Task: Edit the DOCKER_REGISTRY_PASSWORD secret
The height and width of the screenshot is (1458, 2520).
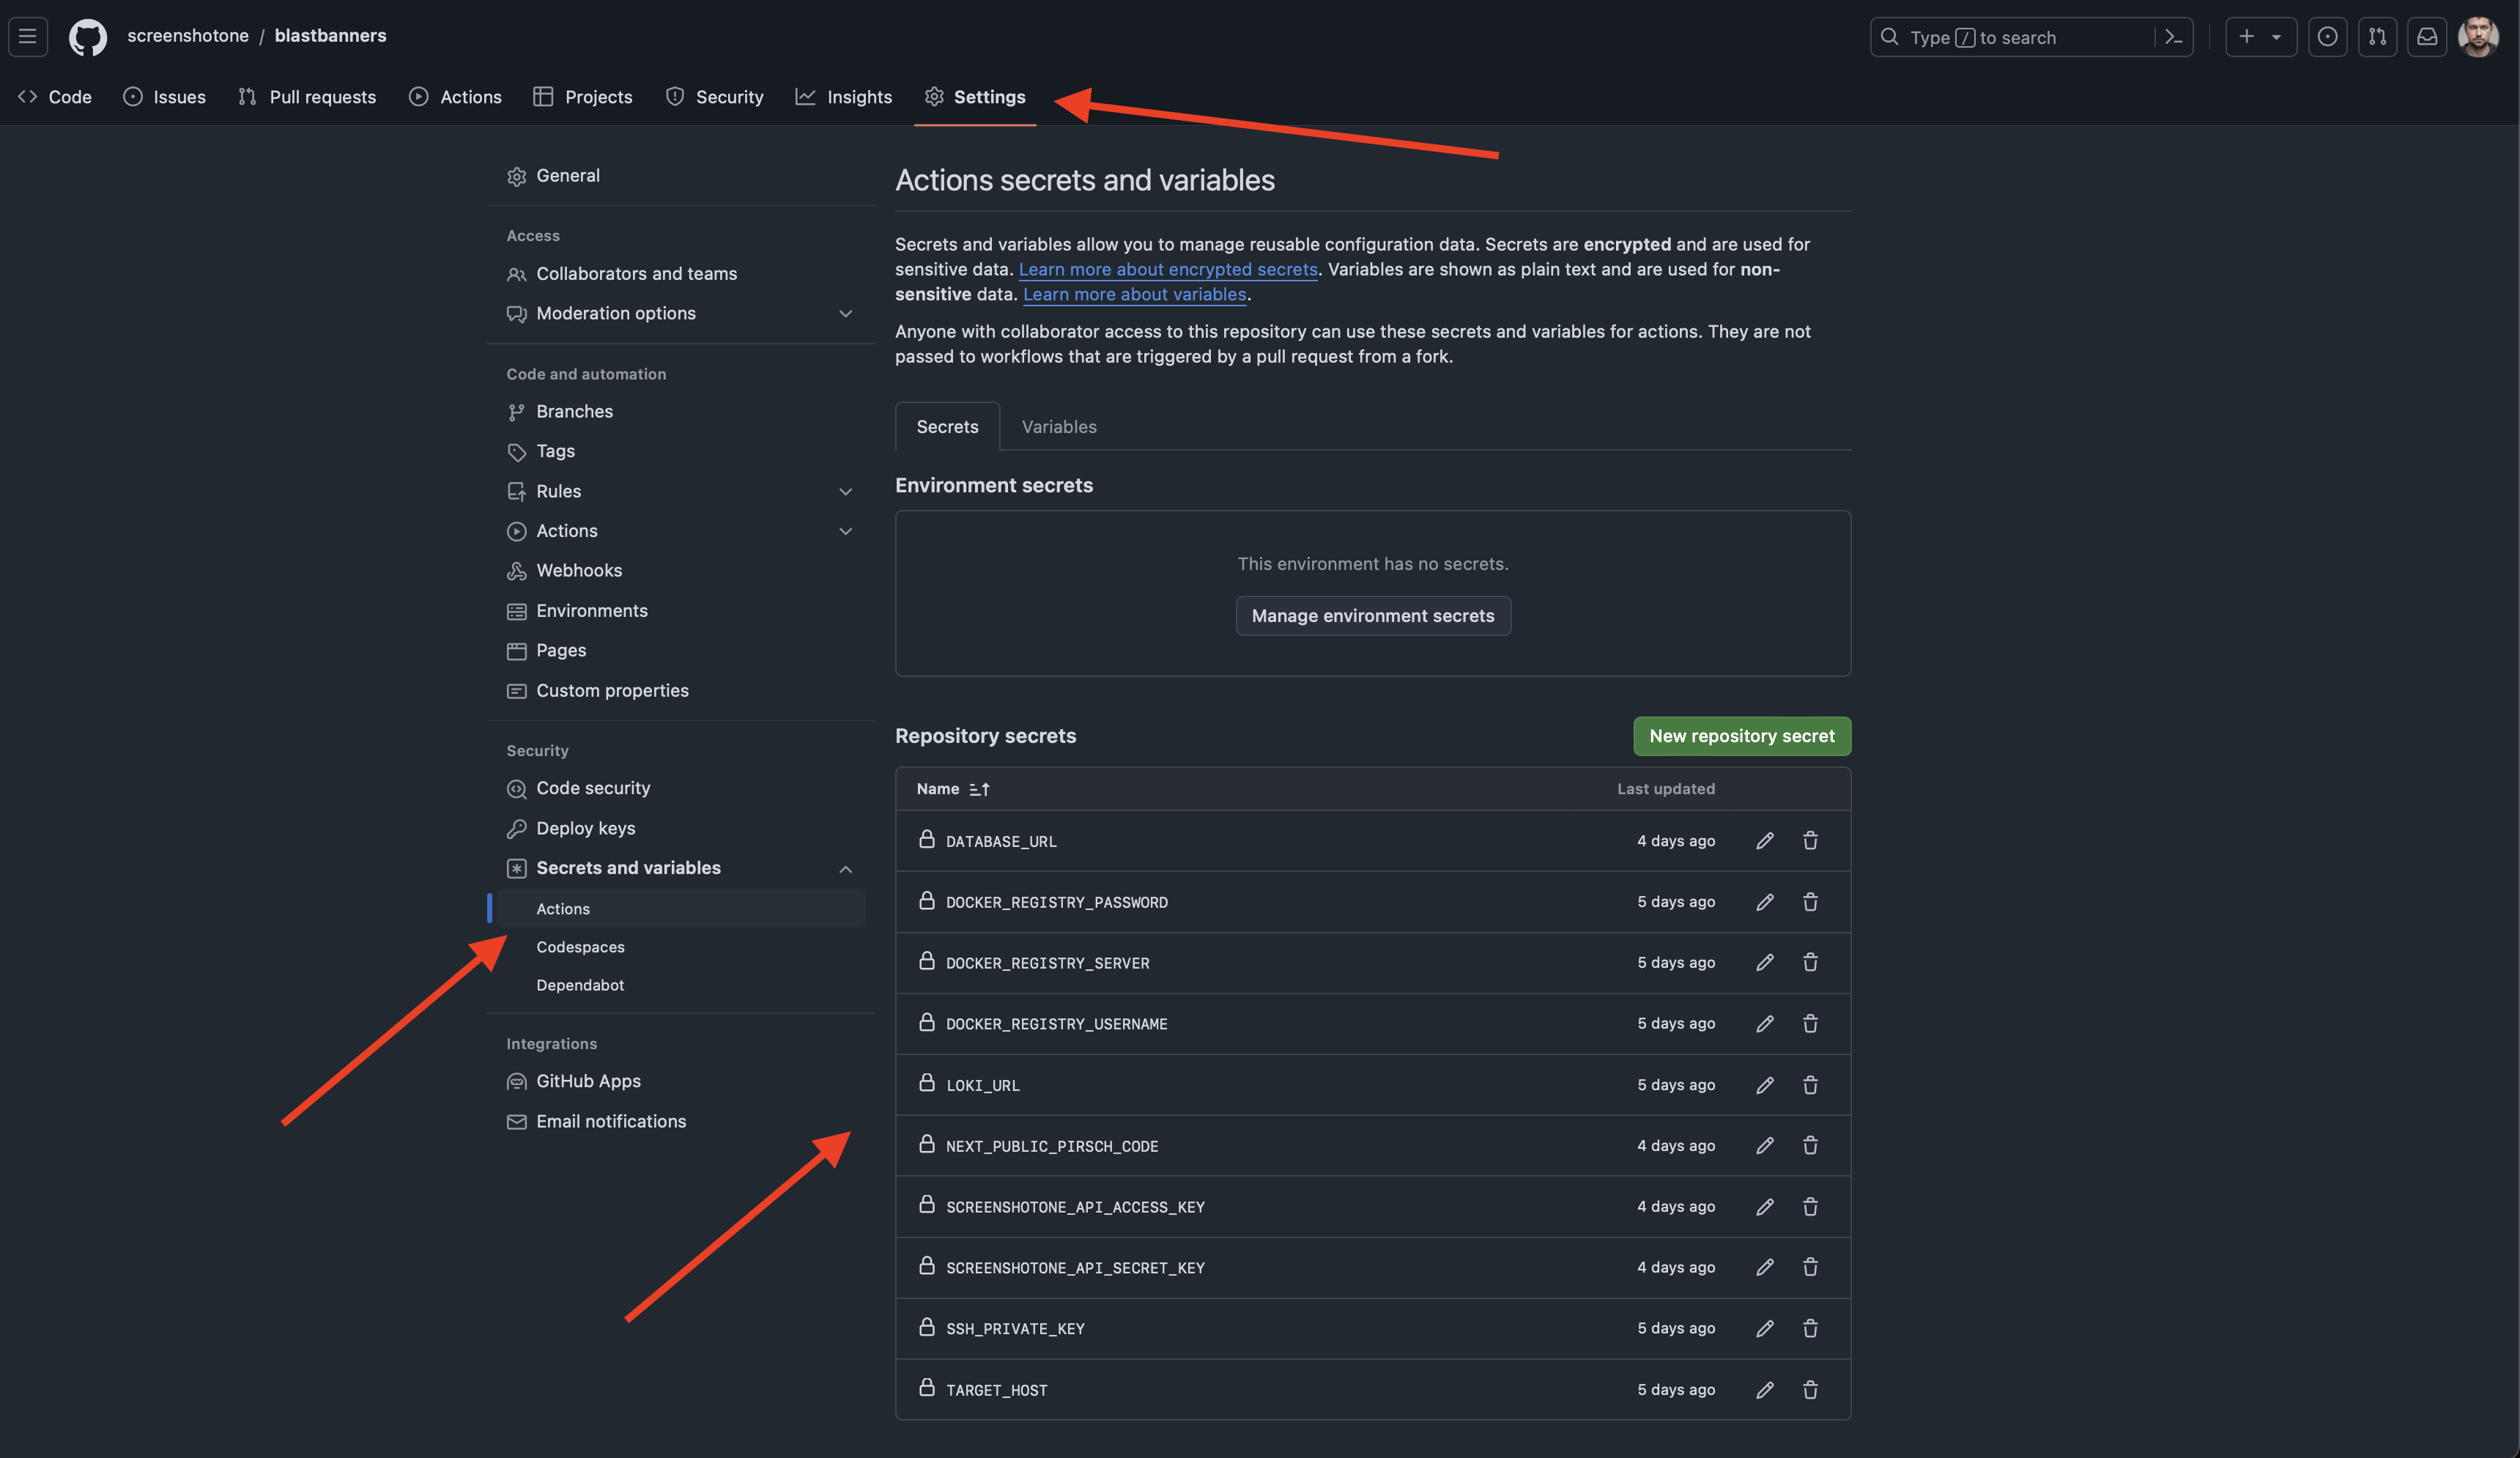Action: pyautogui.click(x=1765, y=902)
